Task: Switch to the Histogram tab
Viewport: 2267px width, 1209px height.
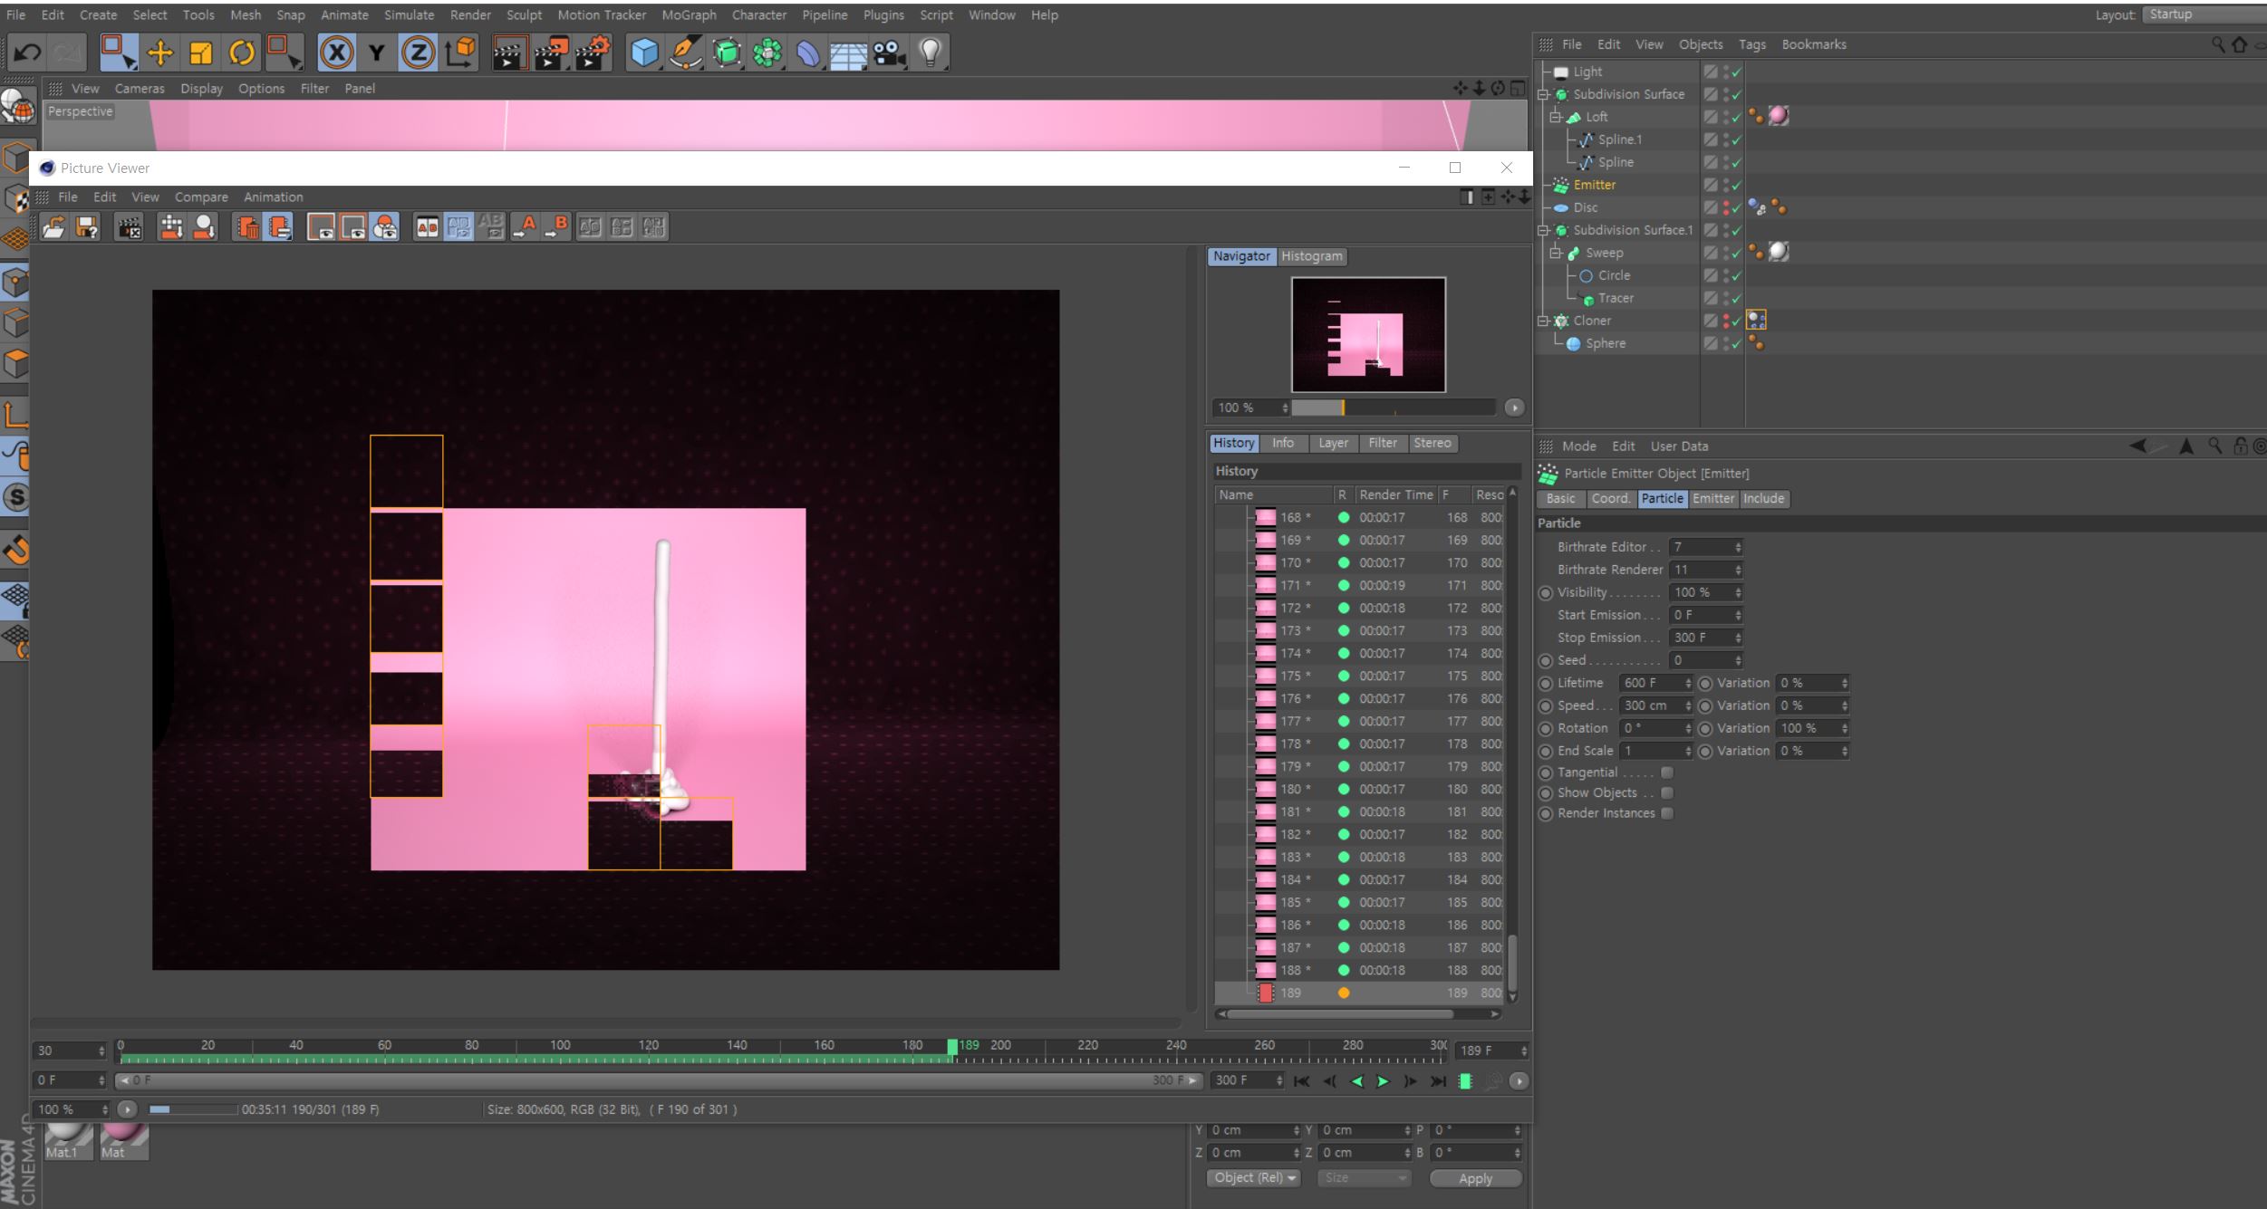Action: [1311, 256]
